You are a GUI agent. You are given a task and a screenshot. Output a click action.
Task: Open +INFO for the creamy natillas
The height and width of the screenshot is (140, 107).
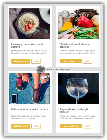click(36, 61)
